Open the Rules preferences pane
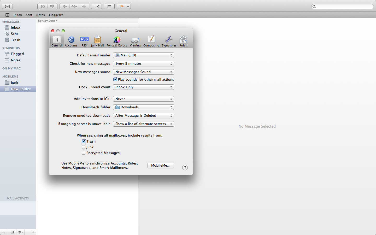The width and height of the screenshot is (376, 235). 183,42
